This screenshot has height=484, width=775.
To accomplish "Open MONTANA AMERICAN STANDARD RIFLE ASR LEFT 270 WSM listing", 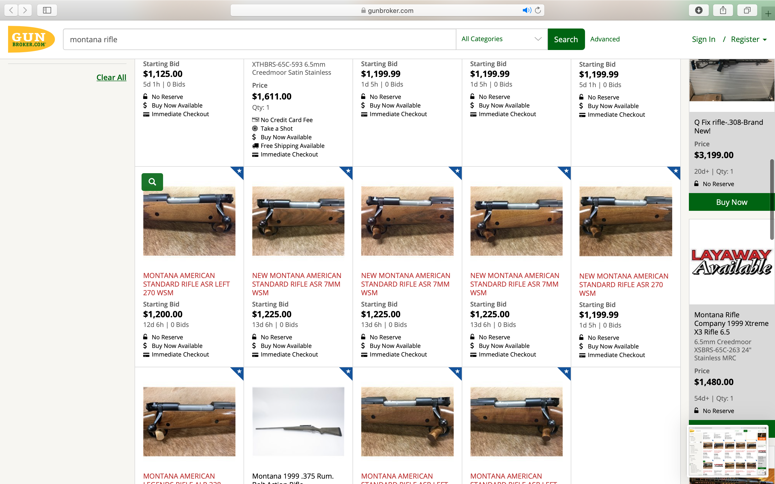I will tap(186, 284).
